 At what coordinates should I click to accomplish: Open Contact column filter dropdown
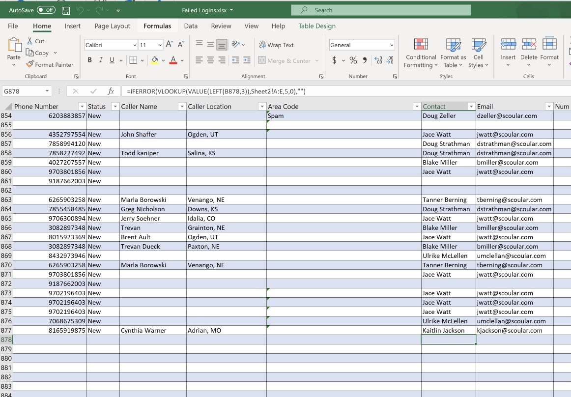click(471, 106)
